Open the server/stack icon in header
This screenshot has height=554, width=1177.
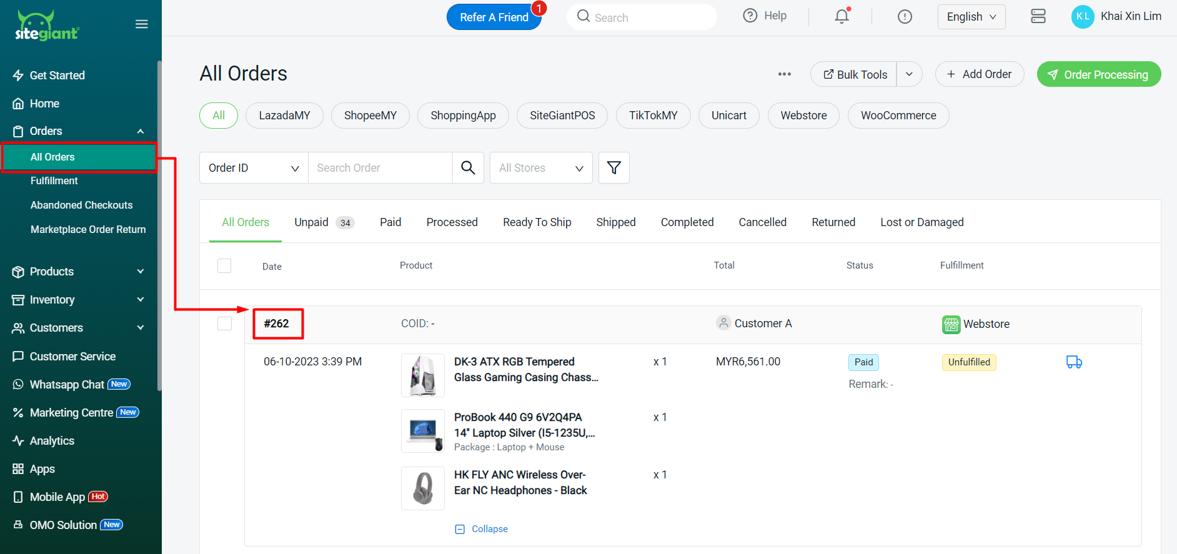(1038, 16)
